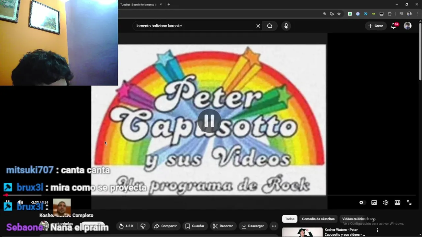Open the blue round magnifier extension
422x237 pixels.
click(x=358, y=14)
